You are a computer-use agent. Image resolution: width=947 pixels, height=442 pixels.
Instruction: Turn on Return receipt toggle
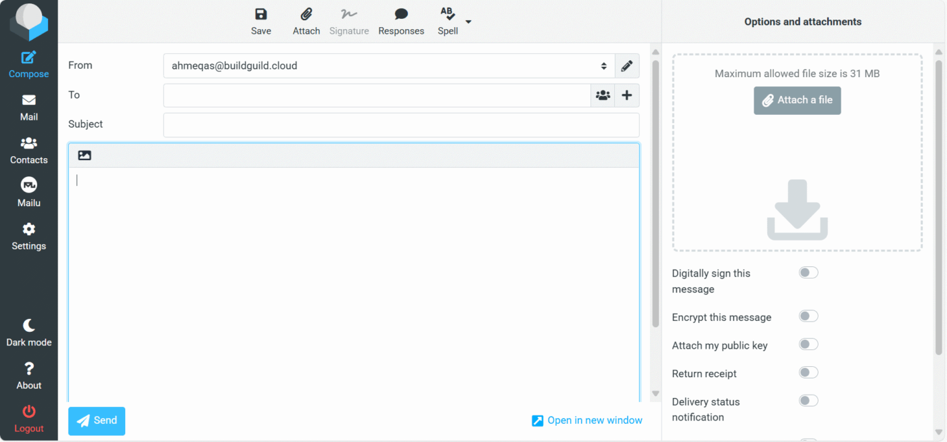tap(808, 372)
